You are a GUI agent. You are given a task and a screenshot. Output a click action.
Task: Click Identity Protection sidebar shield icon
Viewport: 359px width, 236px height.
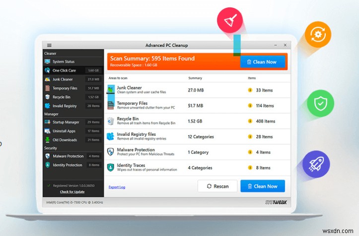[47, 165]
